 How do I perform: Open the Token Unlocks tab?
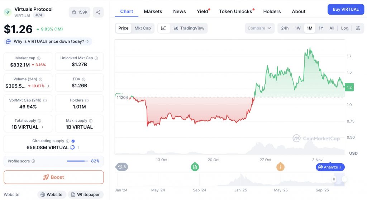click(236, 11)
